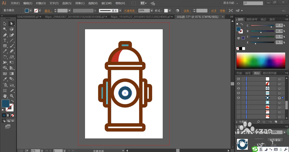Open the 边角 corners link
The height and width of the screenshot is (152, 289).
(187, 11)
